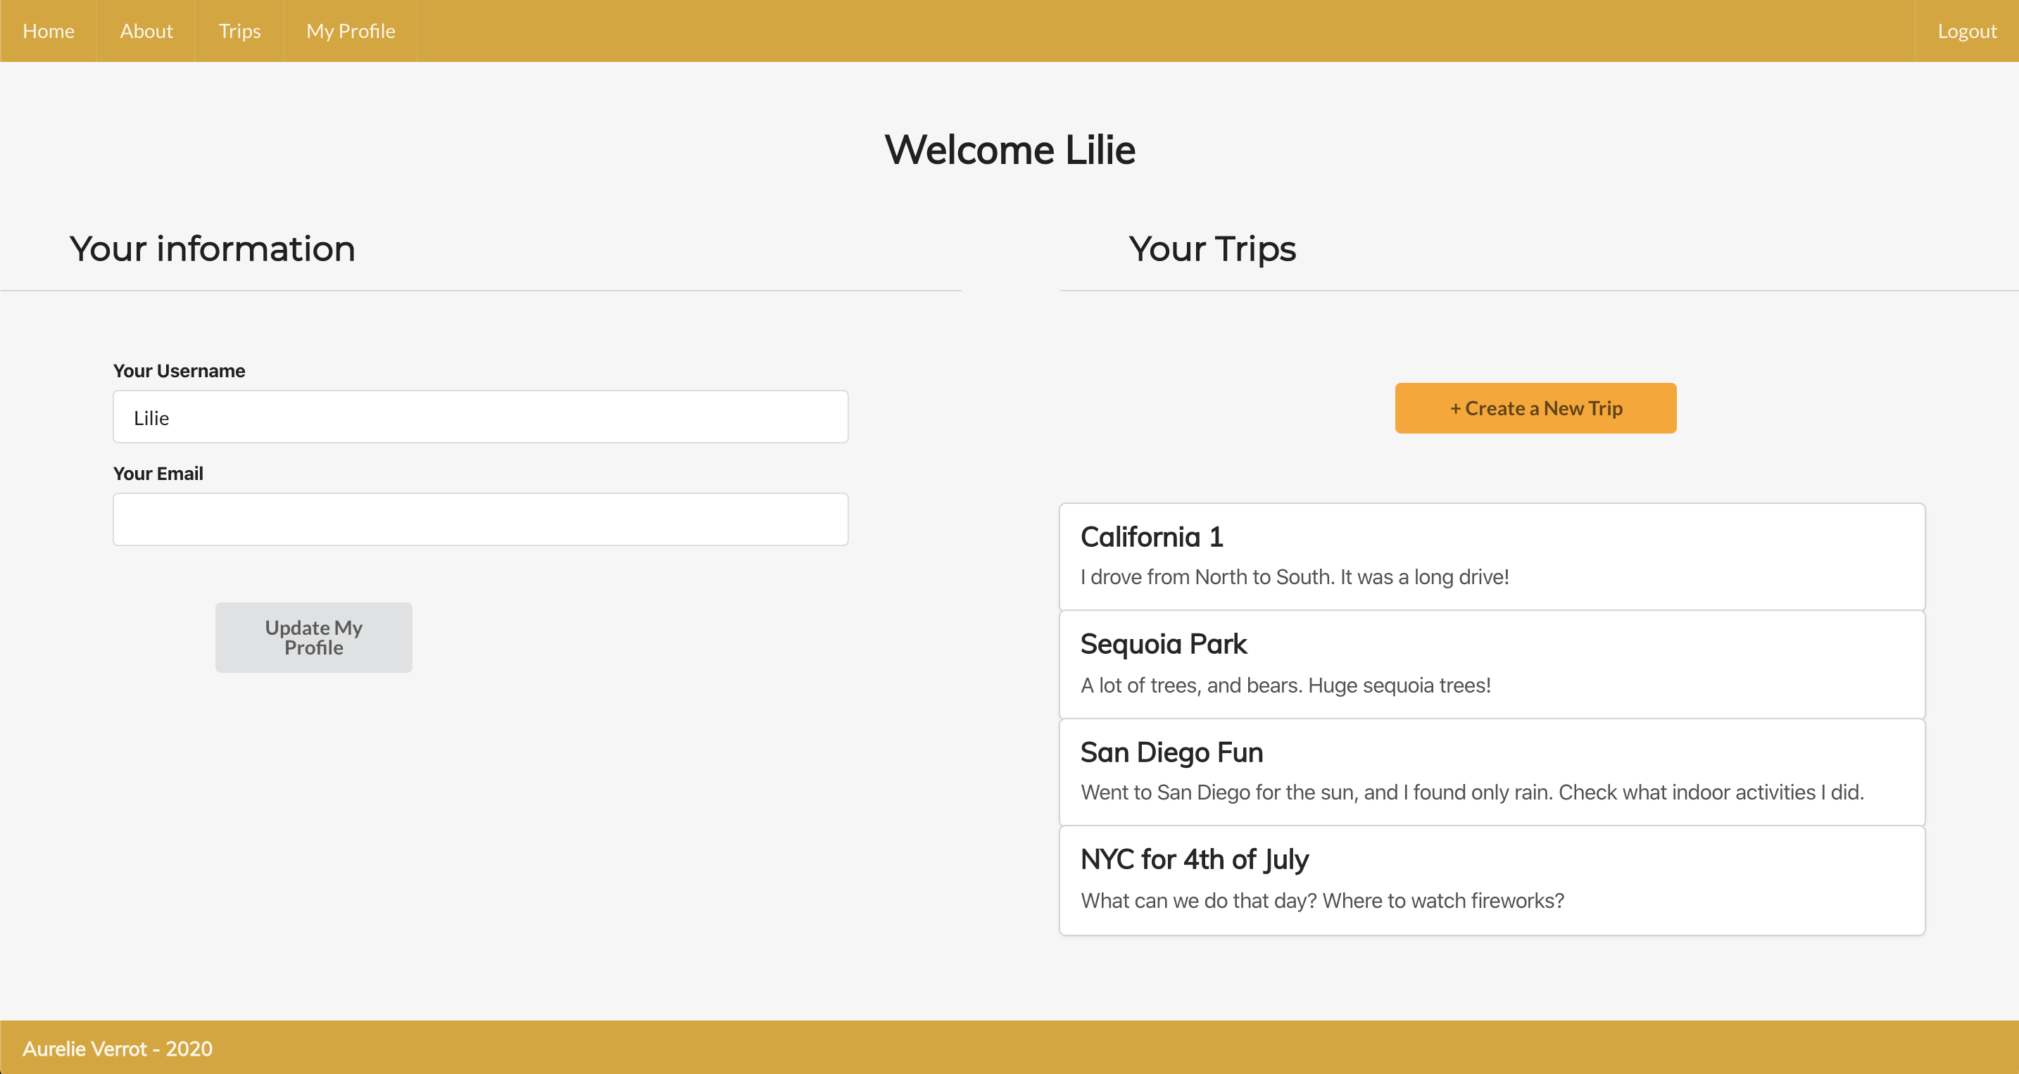
Task: Navigate to Trips in navbar
Action: 239,32
